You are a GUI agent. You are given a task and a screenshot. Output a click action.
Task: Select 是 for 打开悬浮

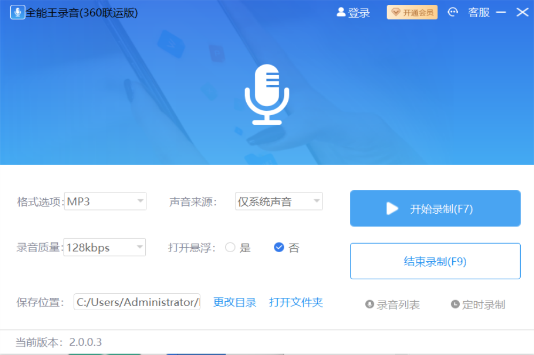pos(230,247)
